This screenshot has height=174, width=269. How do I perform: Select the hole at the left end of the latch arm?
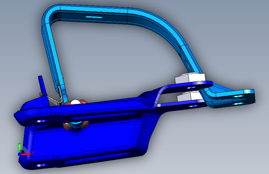[x=41, y=121]
